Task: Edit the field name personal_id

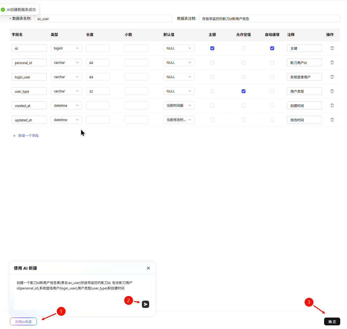Action: tap(29, 62)
